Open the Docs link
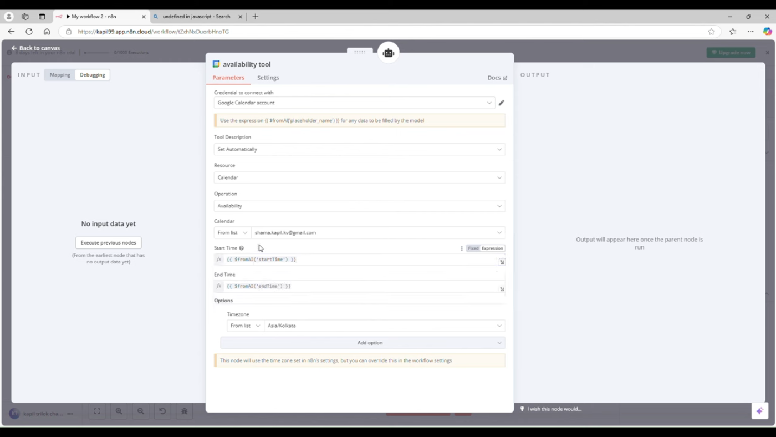Viewport: 776px width, 437px height. pyautogui.click(x=497, y=78)
